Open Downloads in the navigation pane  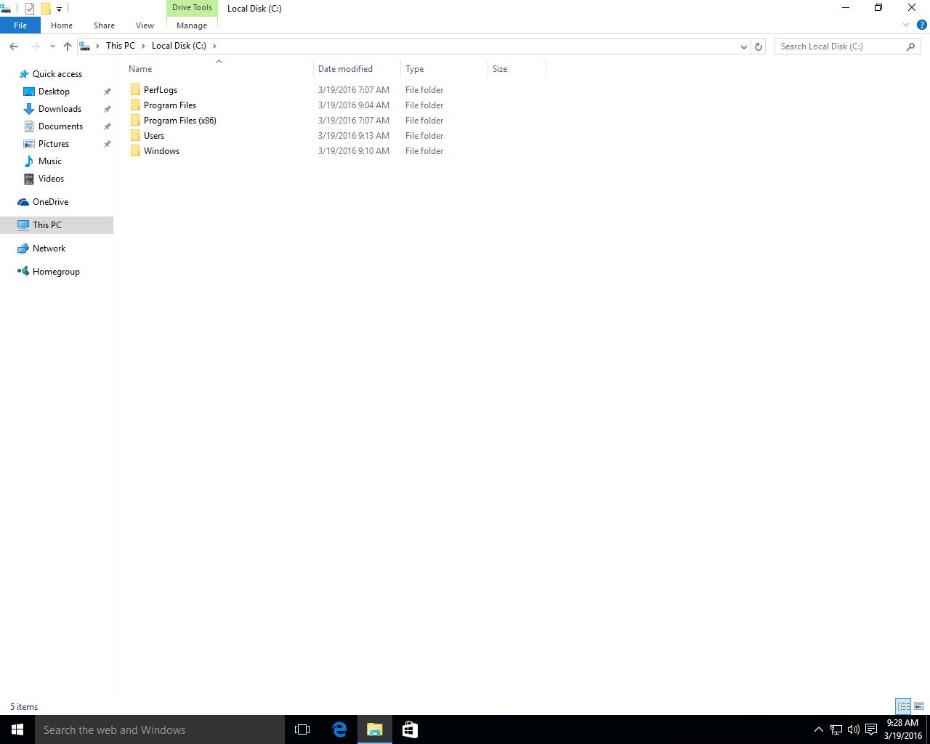[x=60, y=109]
